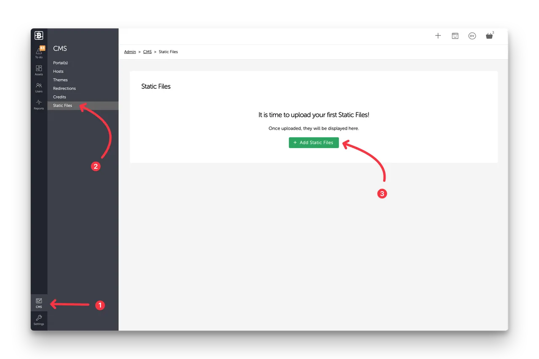The image size is (539, 359).
Task: Open Themes in the CMS menu
Action: pos(60,80)
